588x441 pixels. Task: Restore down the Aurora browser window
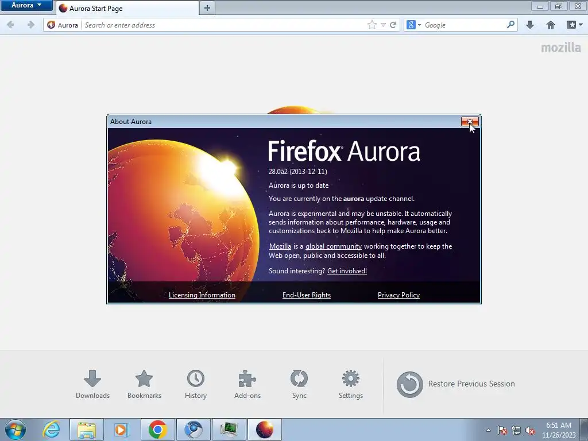click(x=559, y=6)
